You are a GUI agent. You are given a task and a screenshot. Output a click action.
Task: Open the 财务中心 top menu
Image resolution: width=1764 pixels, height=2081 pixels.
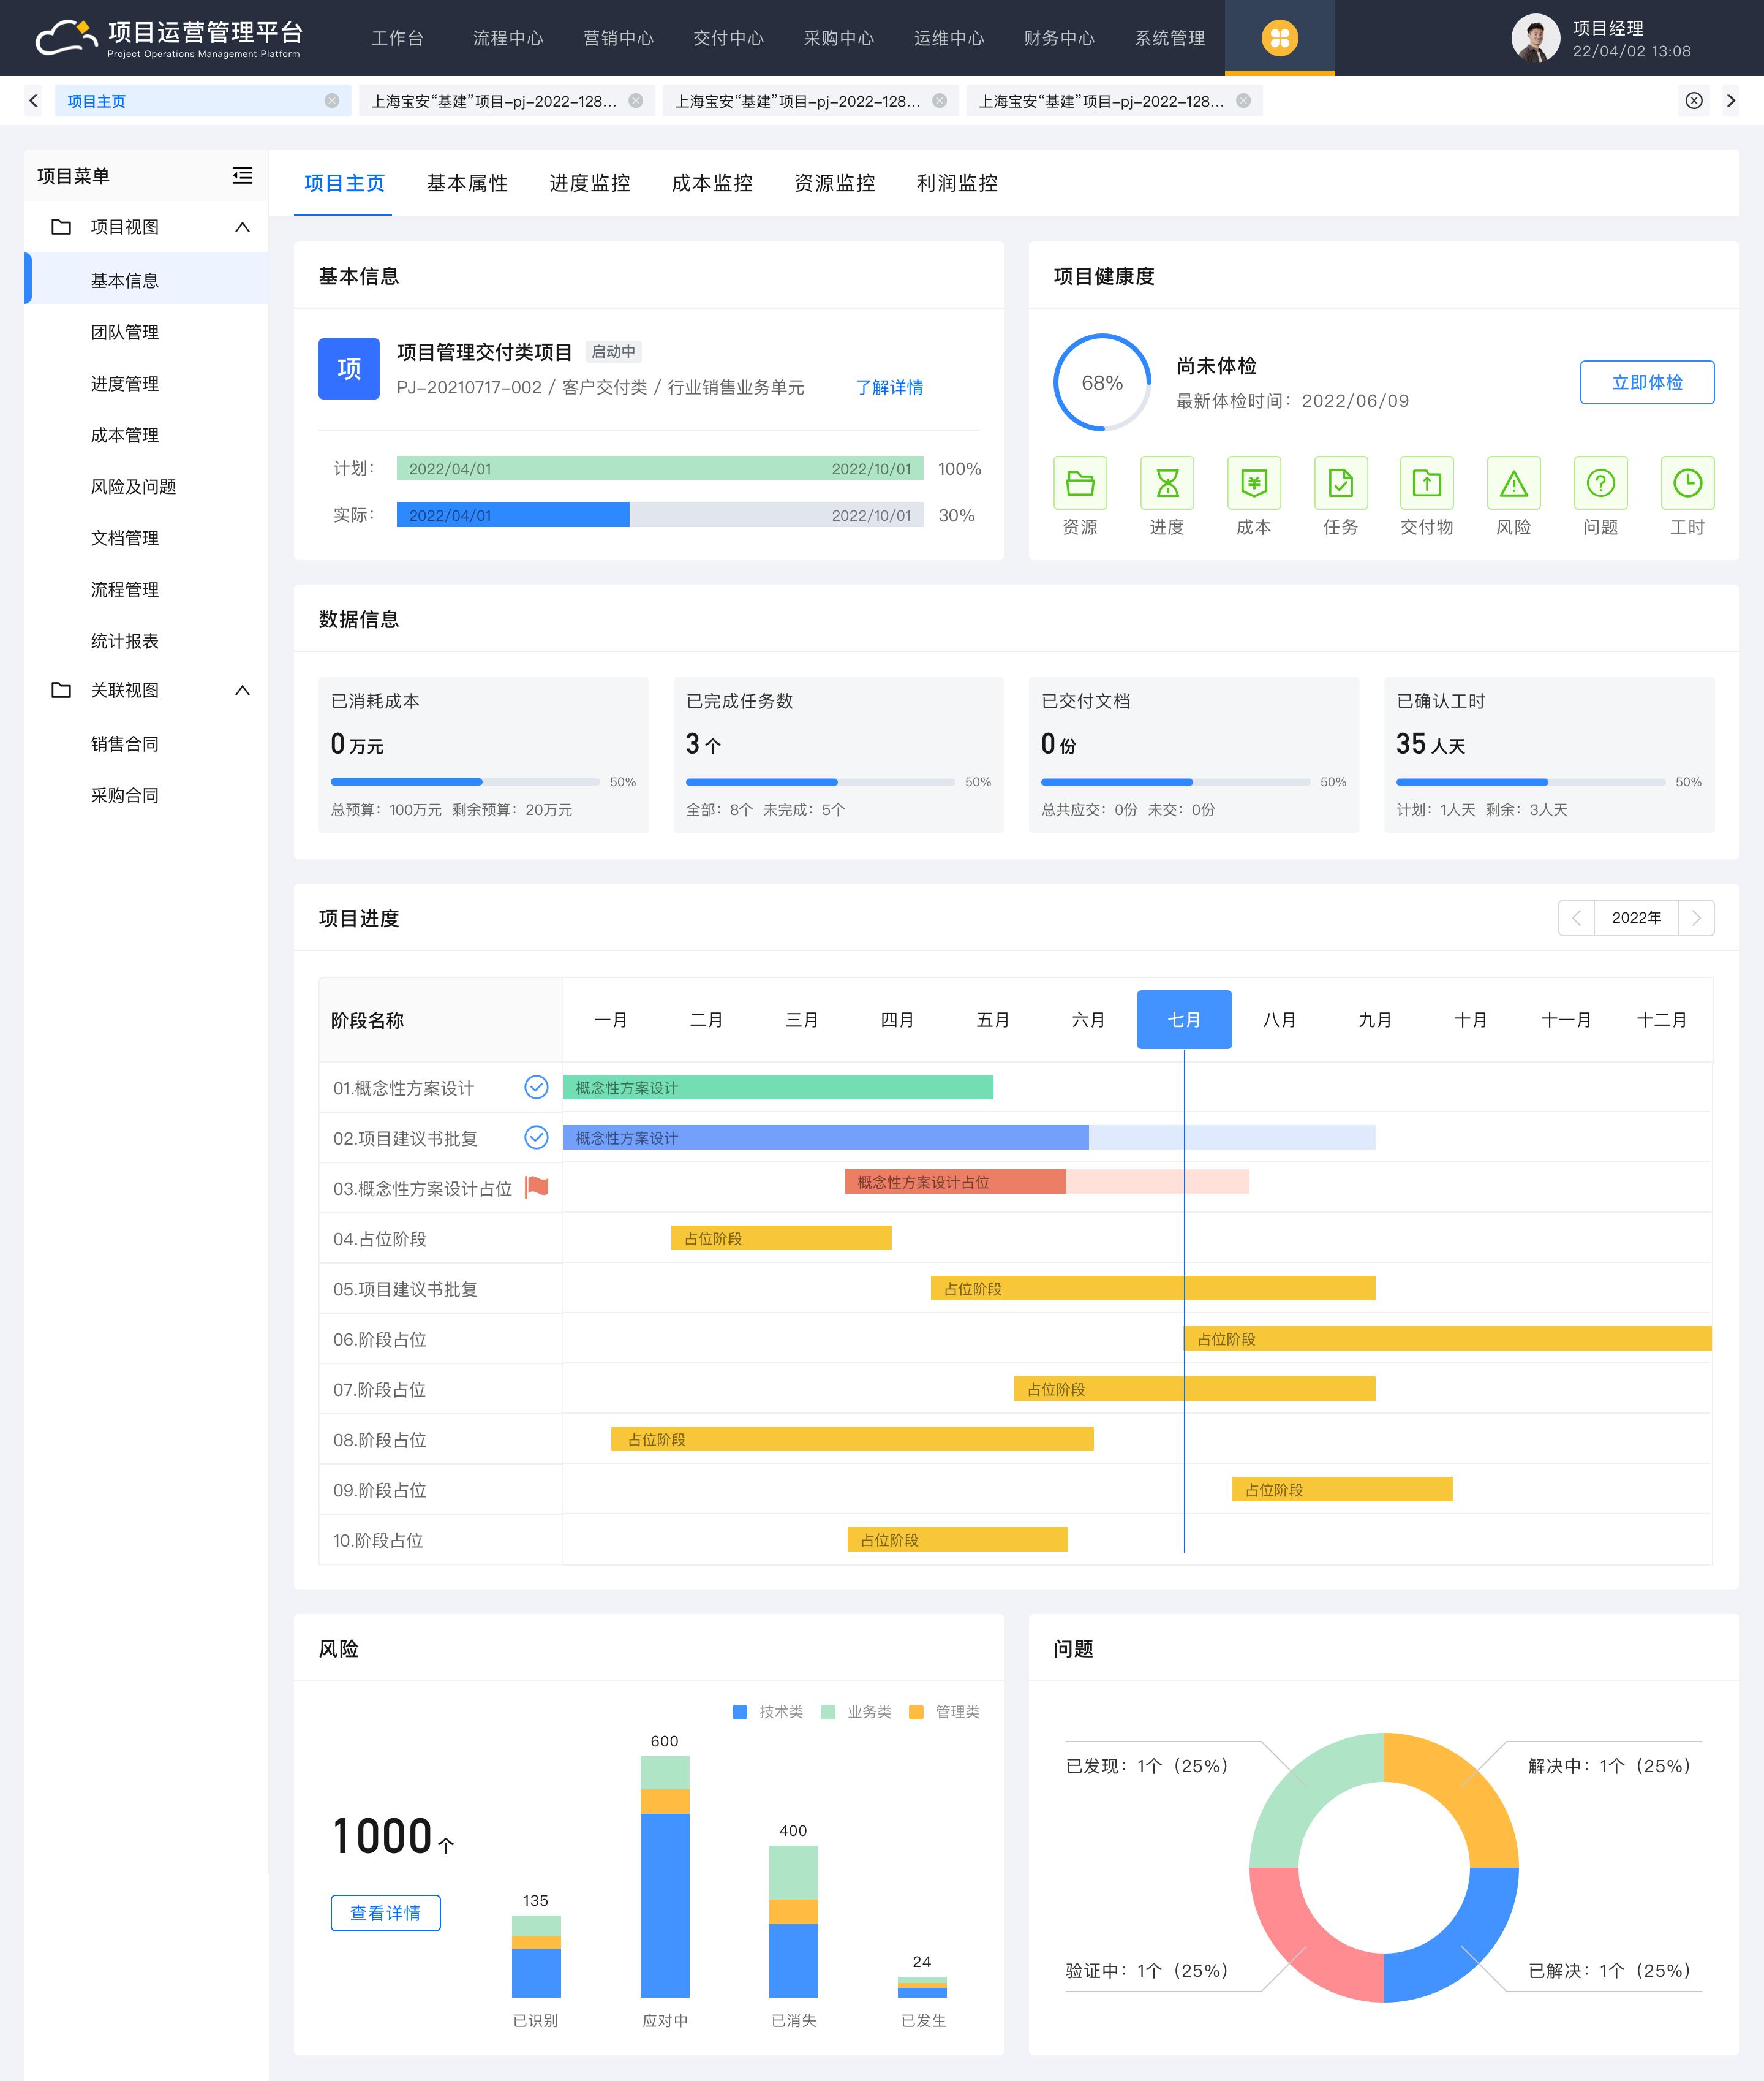[1059, 38]
